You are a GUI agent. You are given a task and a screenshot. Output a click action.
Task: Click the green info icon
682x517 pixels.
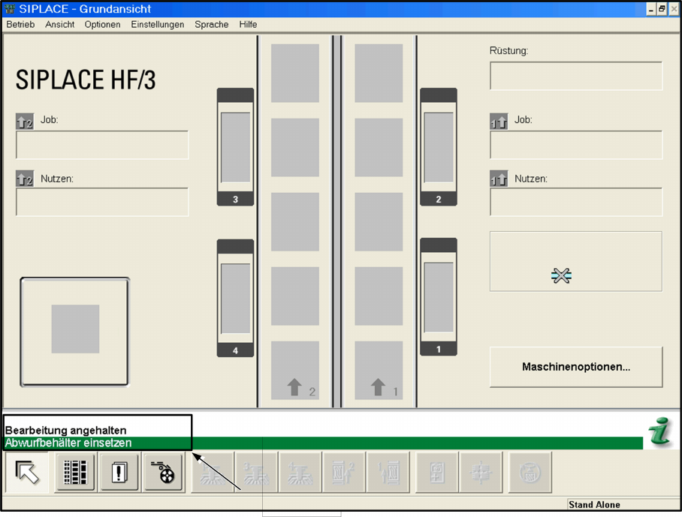(x=661, y=433)
